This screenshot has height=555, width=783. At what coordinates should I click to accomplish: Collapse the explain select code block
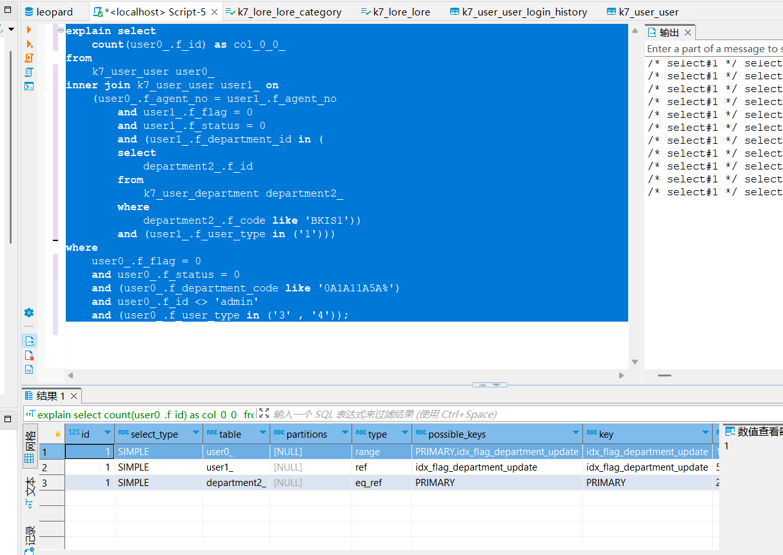61,30
